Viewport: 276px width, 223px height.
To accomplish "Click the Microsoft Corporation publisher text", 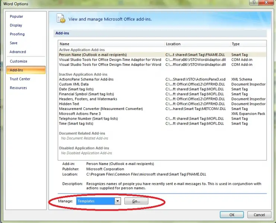I will pyautogui.click(x=105, y=169).
